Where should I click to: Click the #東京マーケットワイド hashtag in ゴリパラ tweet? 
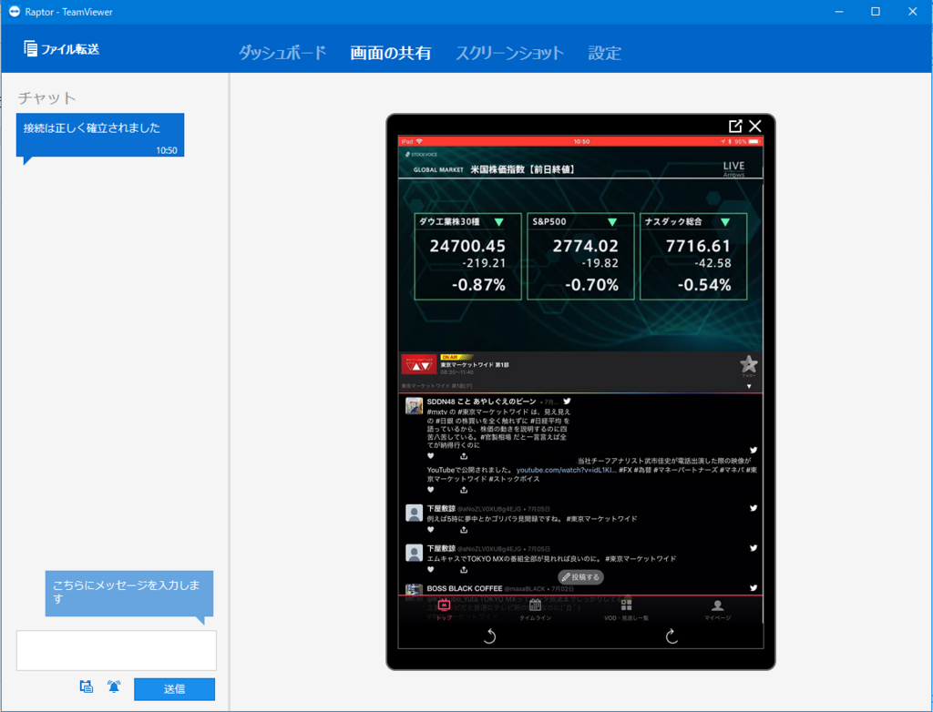click(601, 519)
